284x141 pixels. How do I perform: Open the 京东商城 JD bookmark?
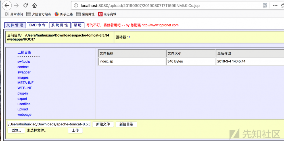pyautogui.click(x=107, y=14)
